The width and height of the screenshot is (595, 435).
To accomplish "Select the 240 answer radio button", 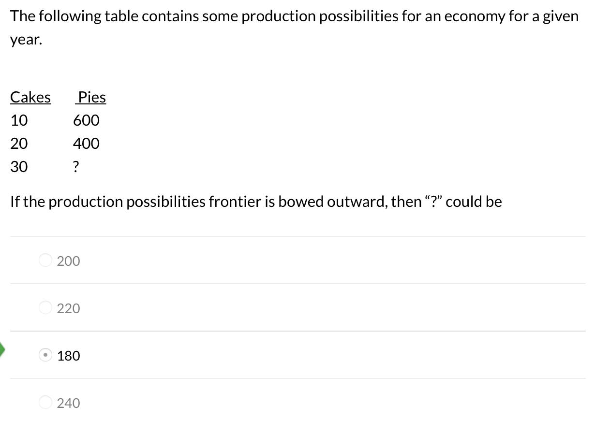I will click(x=45, y=403).
